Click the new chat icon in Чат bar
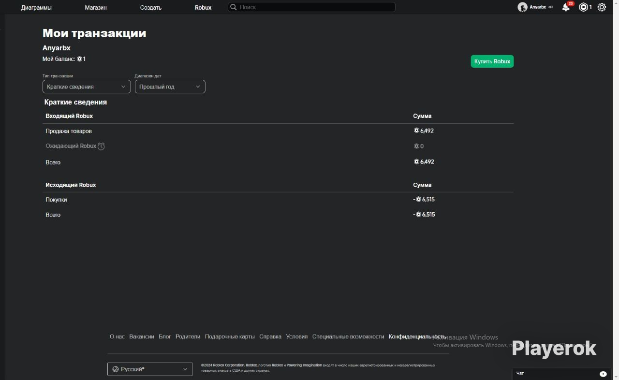 click(x=603, y=374)
